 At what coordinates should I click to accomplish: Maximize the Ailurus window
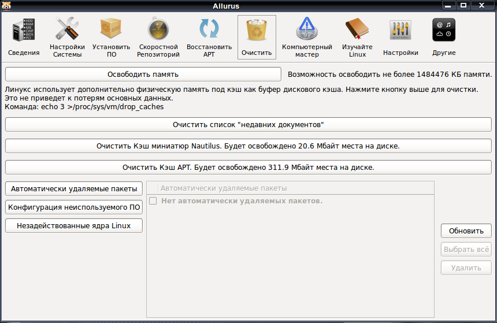click(x=463, y=5)
